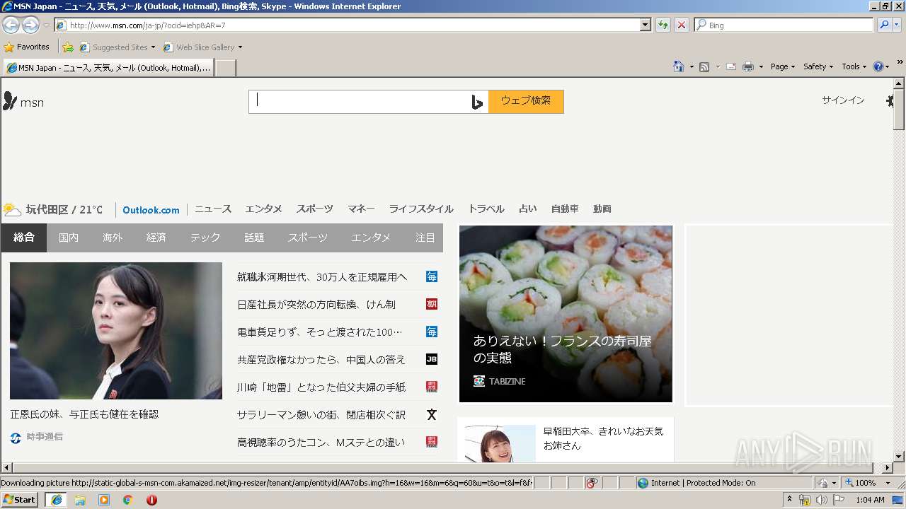Open the Outlook.com link
The width and height of the screenshot is (906, 509).
151,210
